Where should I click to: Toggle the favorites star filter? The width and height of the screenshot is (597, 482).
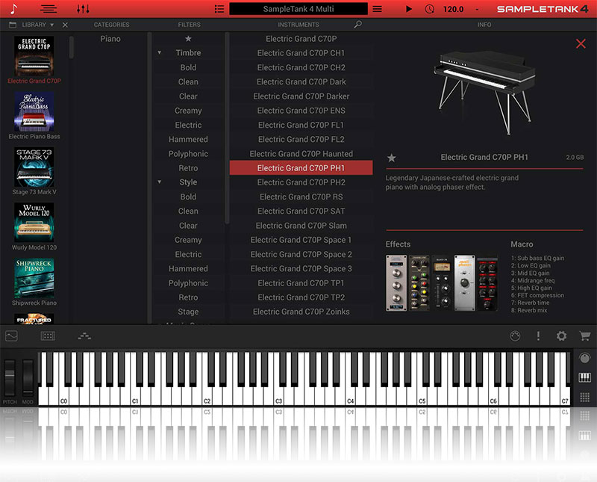click(188, 39)
